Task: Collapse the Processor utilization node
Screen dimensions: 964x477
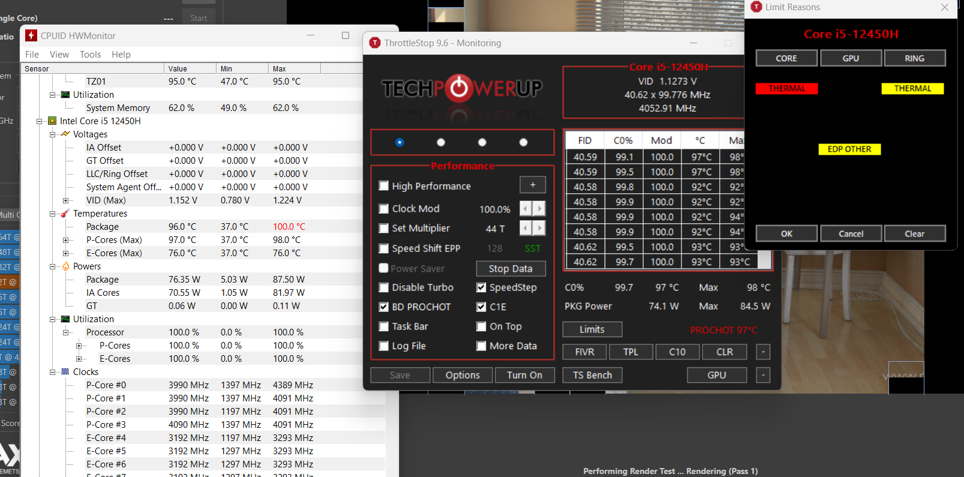Action: point(65,332)
